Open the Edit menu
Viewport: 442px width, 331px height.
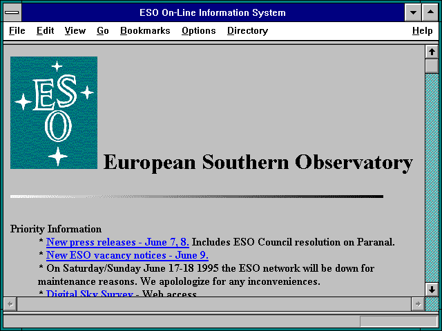pos(45,30)
